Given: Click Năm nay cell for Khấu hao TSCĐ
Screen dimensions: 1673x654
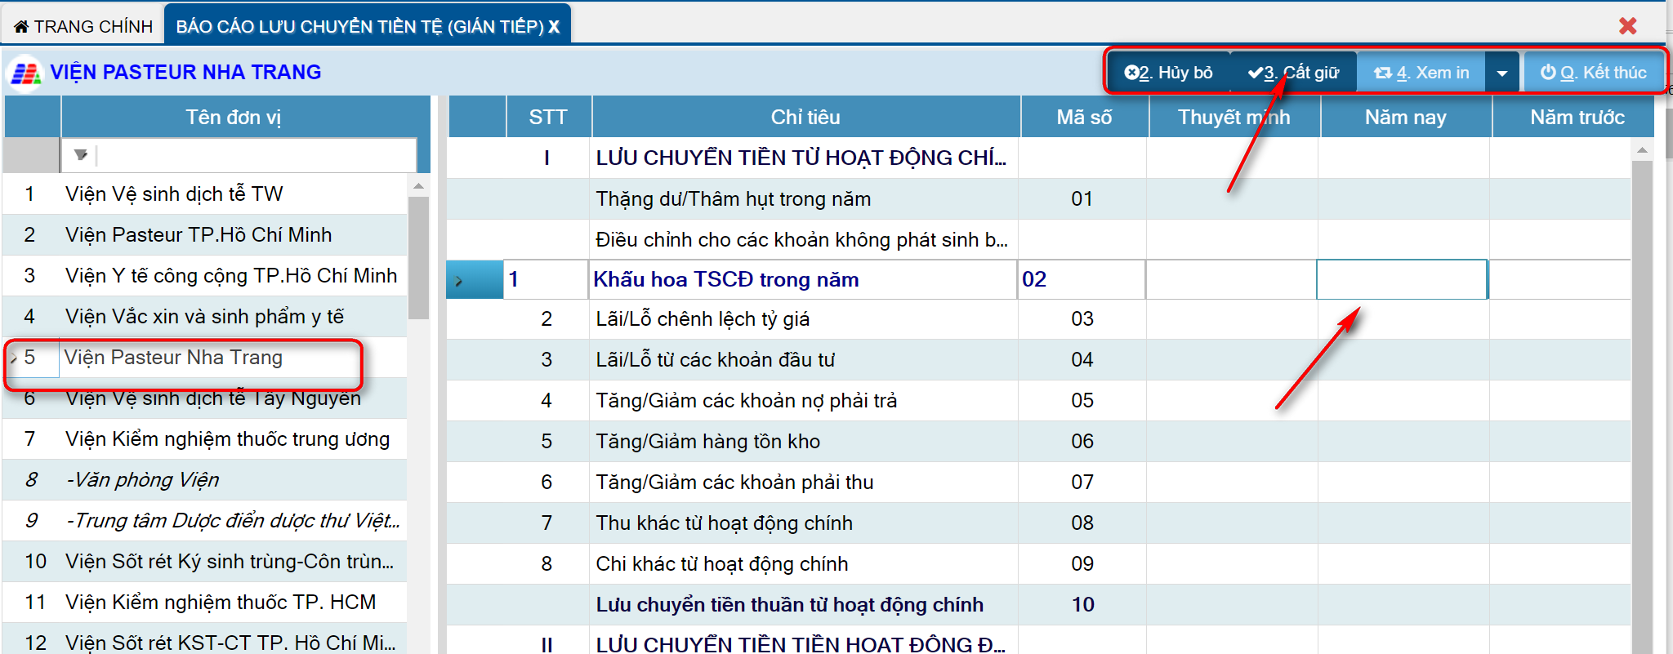Looking at the screenshot, I should (1401, 280).
